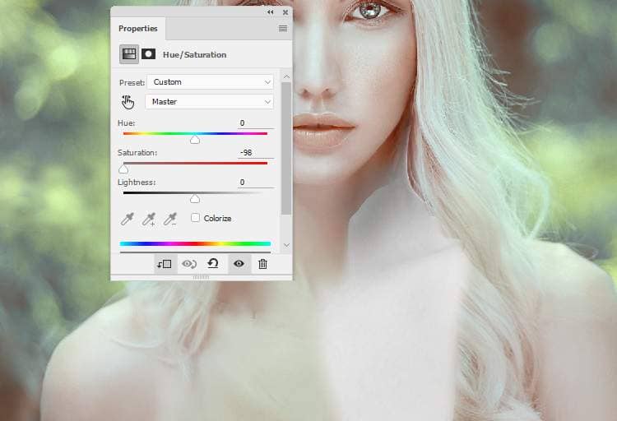Click the Lightness label
The height and width of the screenshot is (421, 617).
pos(137,183)
